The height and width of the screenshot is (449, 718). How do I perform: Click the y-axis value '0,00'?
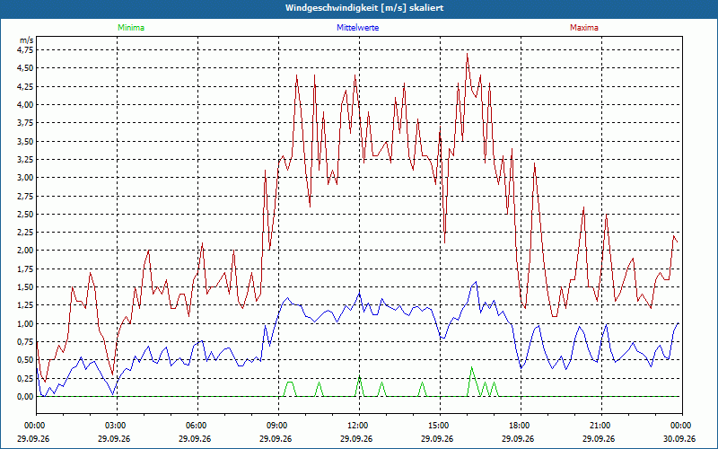point(26,397)
